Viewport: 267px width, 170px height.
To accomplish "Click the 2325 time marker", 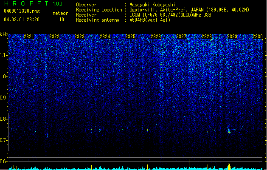I will (130, 37).
